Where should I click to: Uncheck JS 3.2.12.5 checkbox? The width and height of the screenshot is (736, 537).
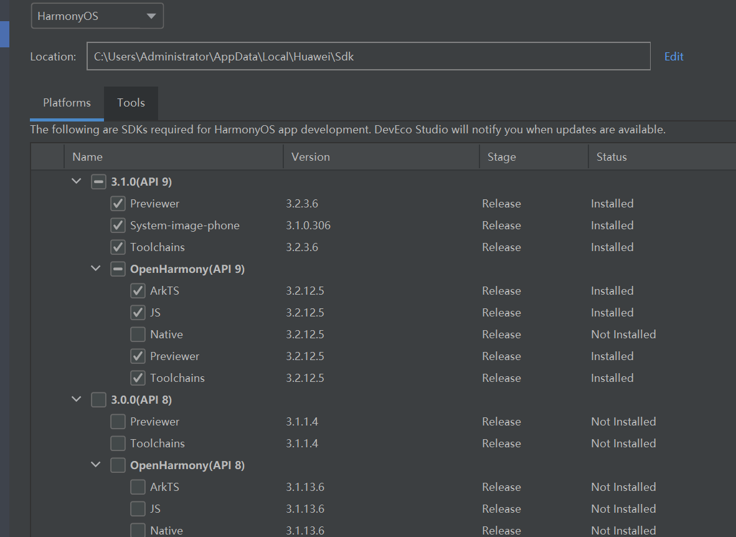tap(138, 313)
